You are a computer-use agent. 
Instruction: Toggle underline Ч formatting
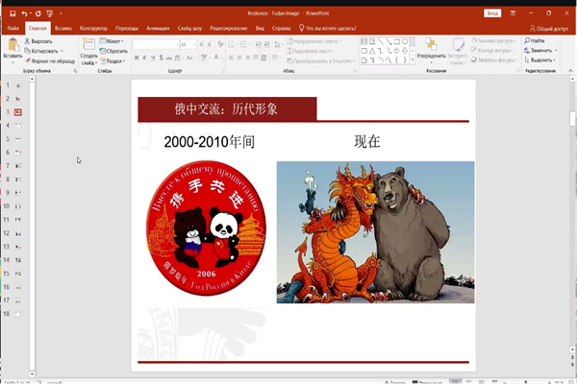(x=153, y=58)
